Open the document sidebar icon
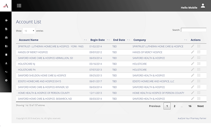This screenshot has height=131, width=211. click(6, 29)
